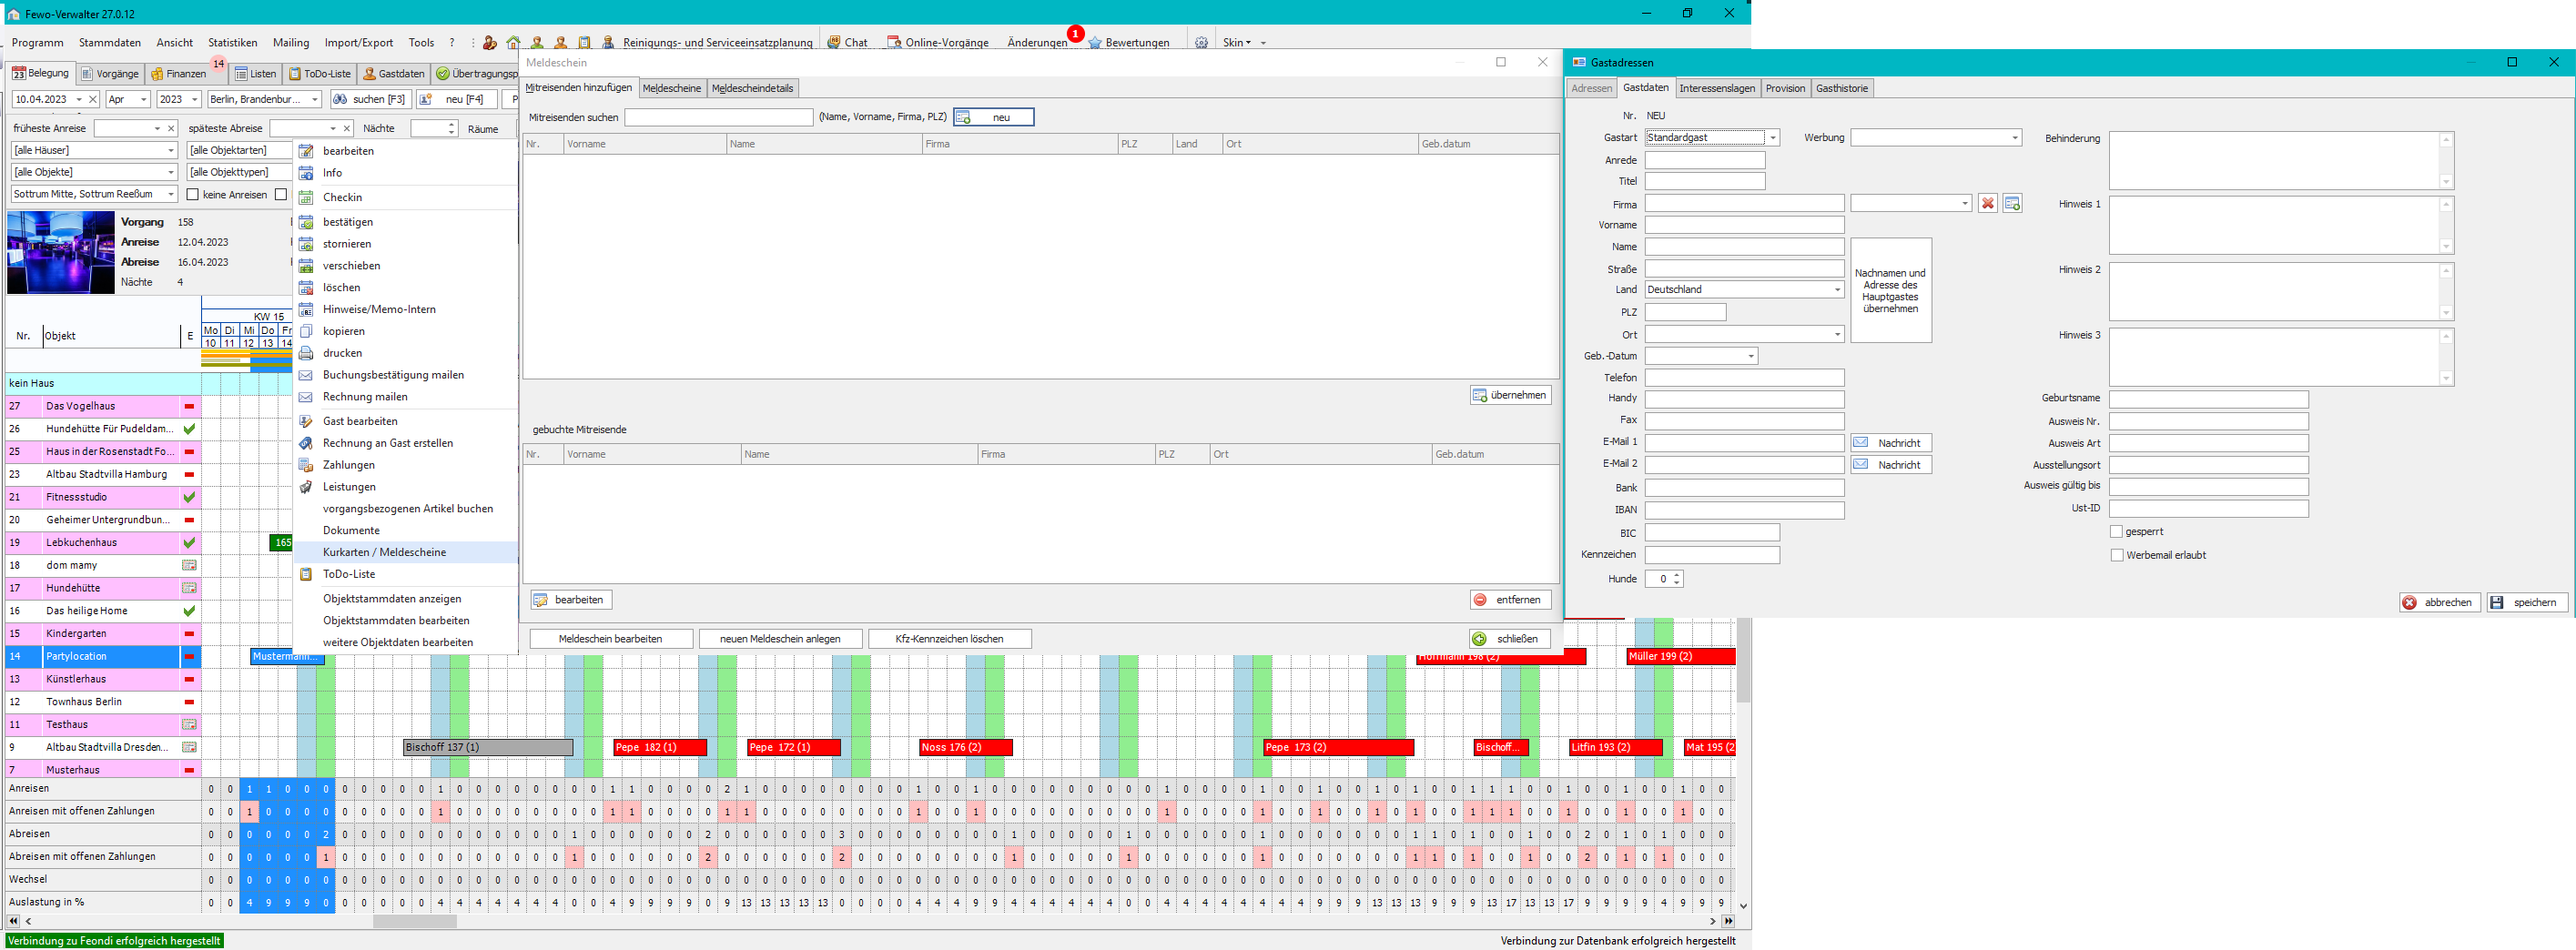Click the neu button in Meldeschein window

[x=993, y=117]
